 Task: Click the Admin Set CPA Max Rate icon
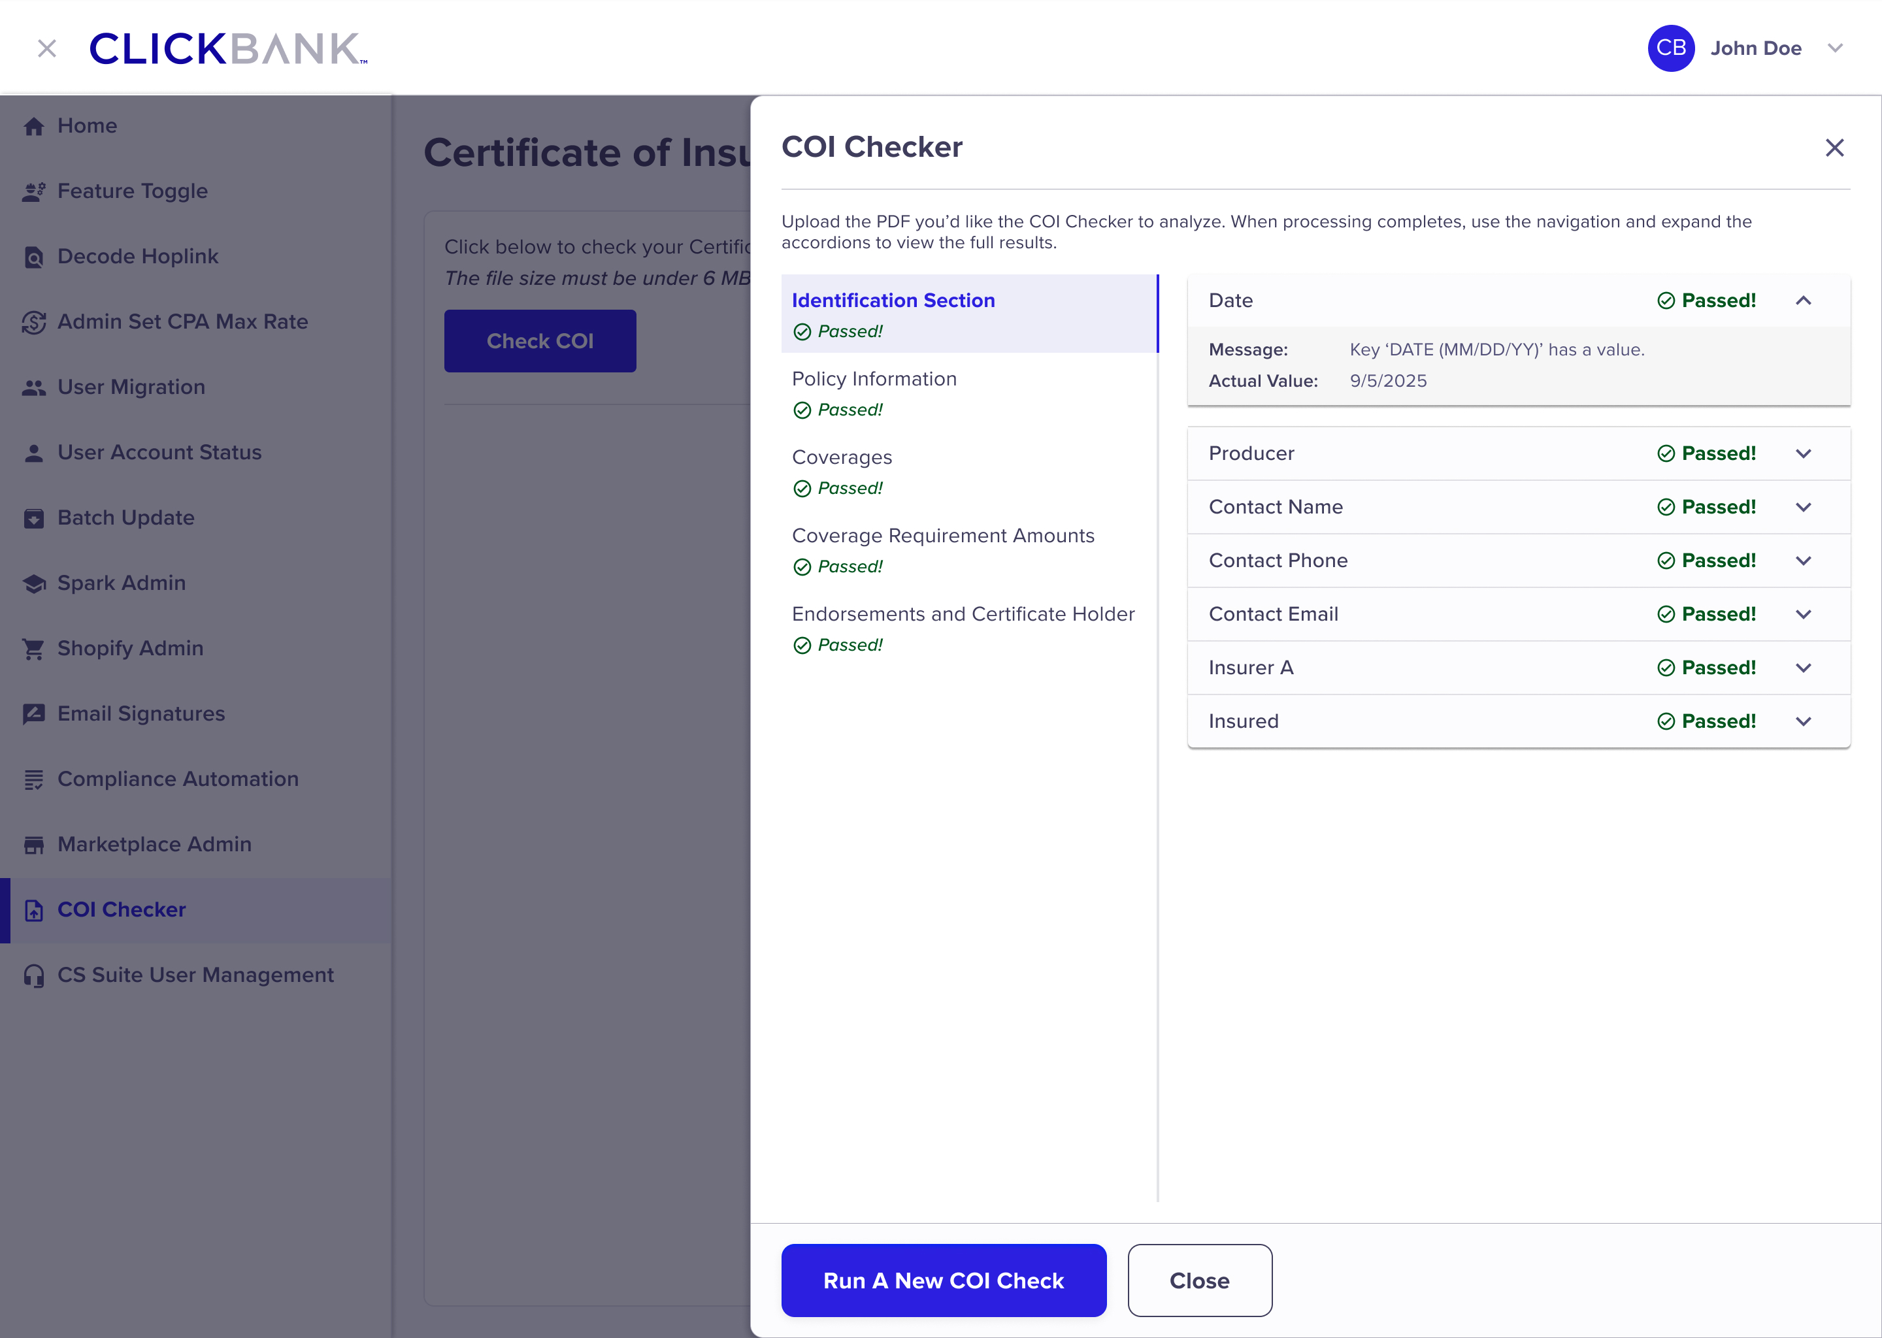(x=33, y=322)
